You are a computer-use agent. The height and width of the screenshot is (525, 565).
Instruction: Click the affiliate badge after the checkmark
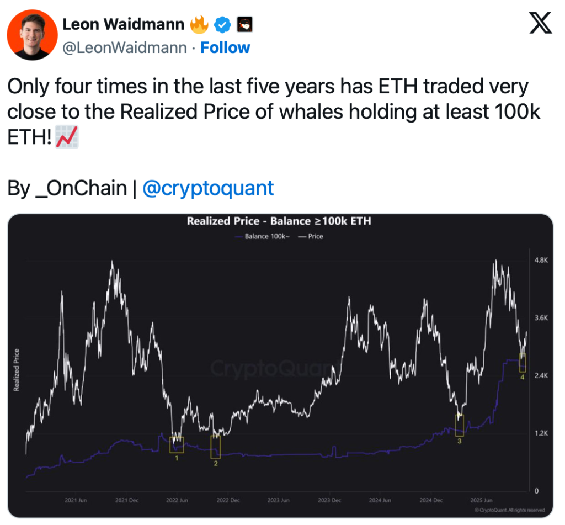tap(244, 24)
